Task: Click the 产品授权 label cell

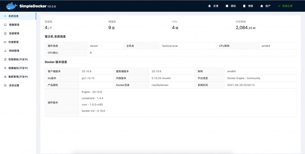Action: (x=62, y=85)
